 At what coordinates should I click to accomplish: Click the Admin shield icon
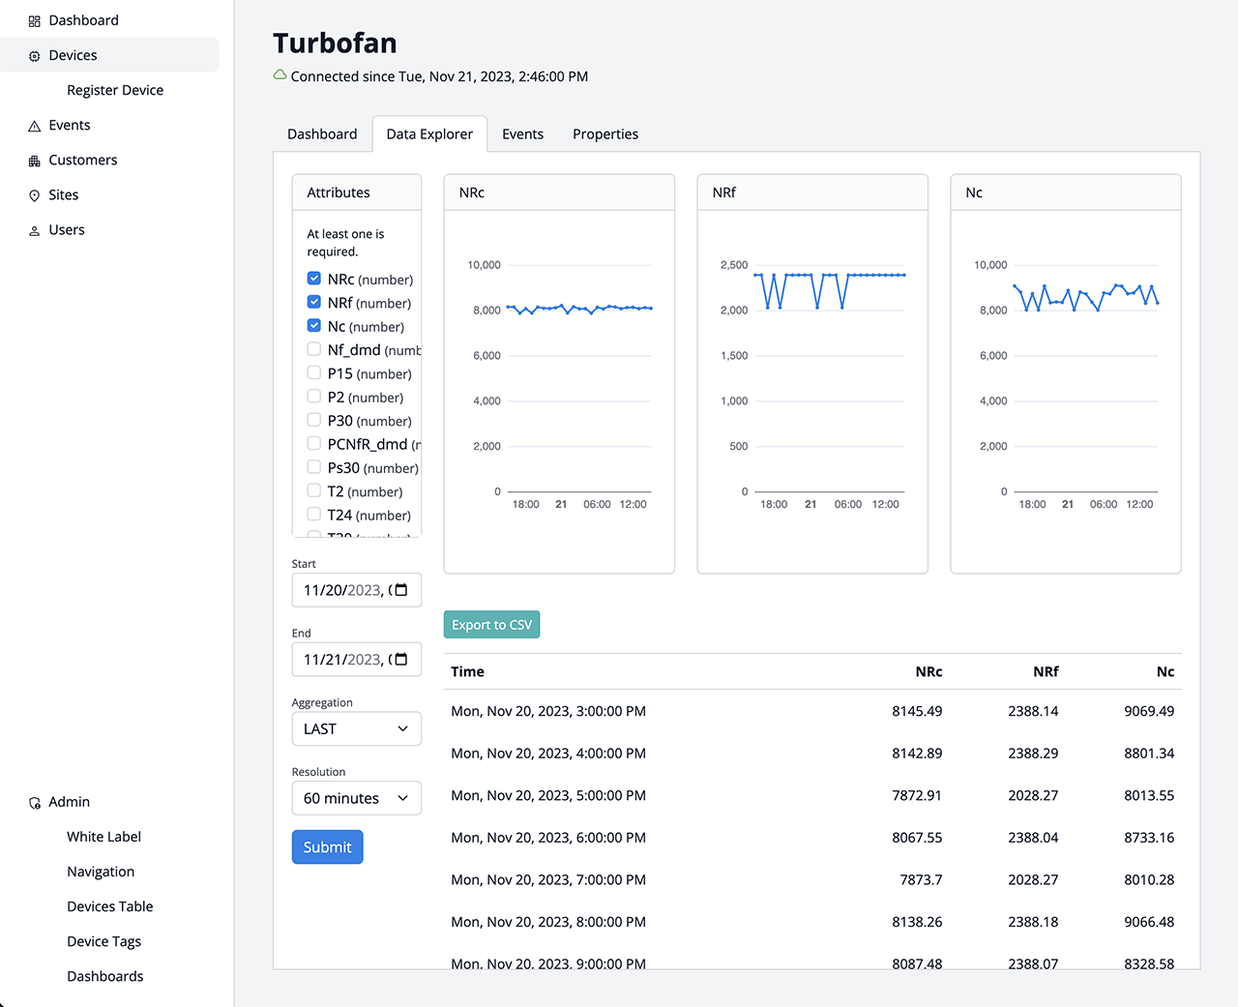35,803
